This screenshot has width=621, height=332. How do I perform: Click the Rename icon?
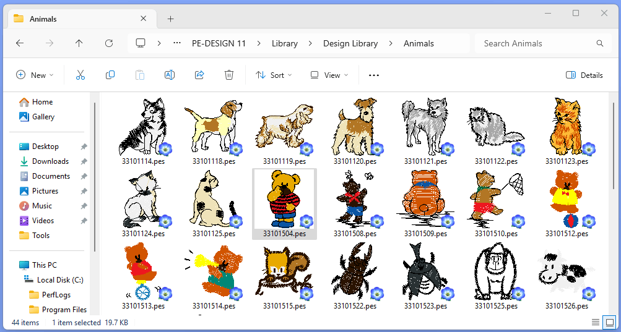point(170,75)
